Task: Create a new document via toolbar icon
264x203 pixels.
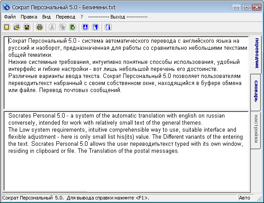Action: (x=7, y=27)
